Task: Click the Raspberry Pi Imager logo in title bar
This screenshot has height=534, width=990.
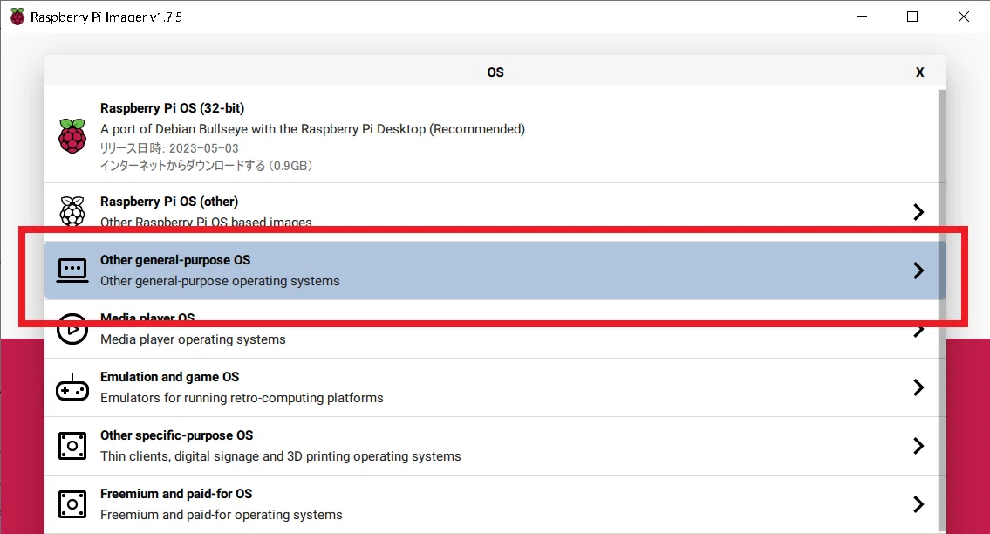Action: pos(17,17)
